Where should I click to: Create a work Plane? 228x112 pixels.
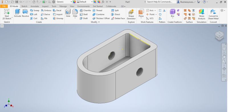pos(141,13)
